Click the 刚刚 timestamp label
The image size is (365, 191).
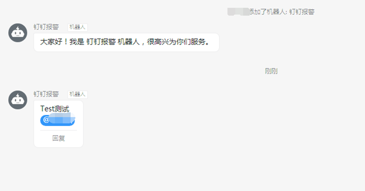coord(271,71)
